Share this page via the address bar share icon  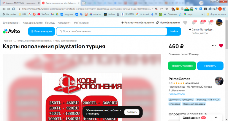(x=161, y=9)
